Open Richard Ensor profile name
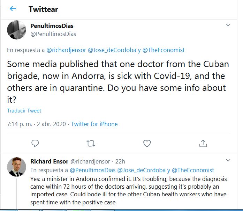Image resolution: width=243 pixels, height=211 pixels. point(49,161)
